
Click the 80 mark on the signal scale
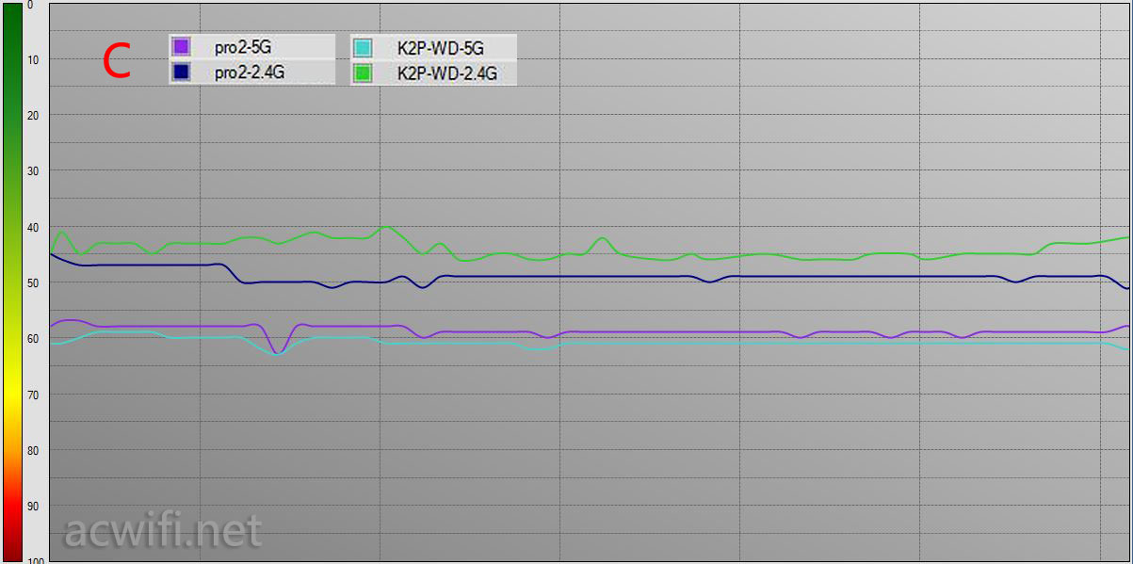pos(33,450)
